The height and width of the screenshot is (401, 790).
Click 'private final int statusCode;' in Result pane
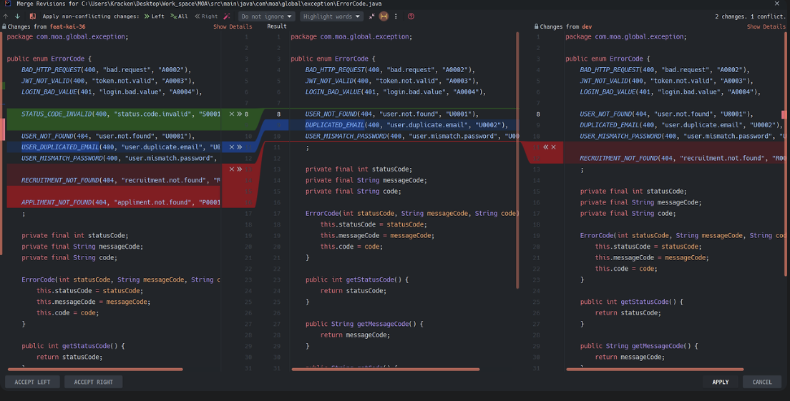(x=359, y=169)
